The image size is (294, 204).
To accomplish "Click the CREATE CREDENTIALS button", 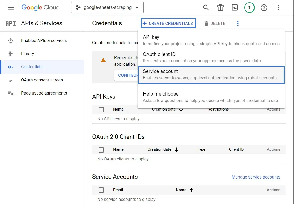I will (168, 23).
